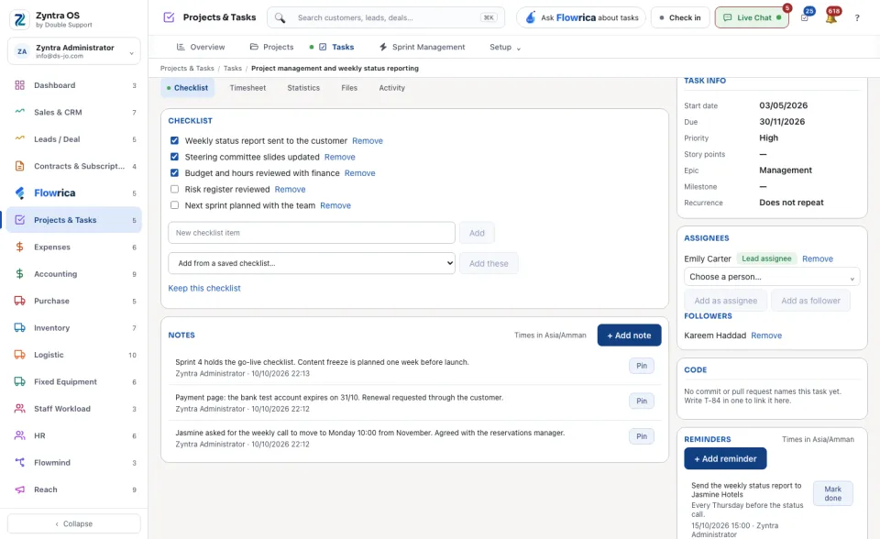This screenshot has width=880, height=539.
Task: Click Projects & Tasks sidebar checkbox icon
Action: [19, 220]
